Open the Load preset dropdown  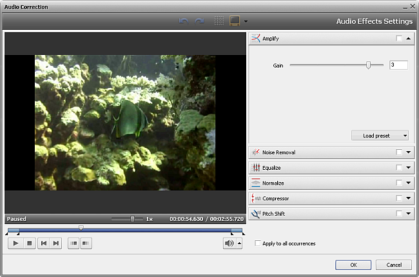coord(380,136)
